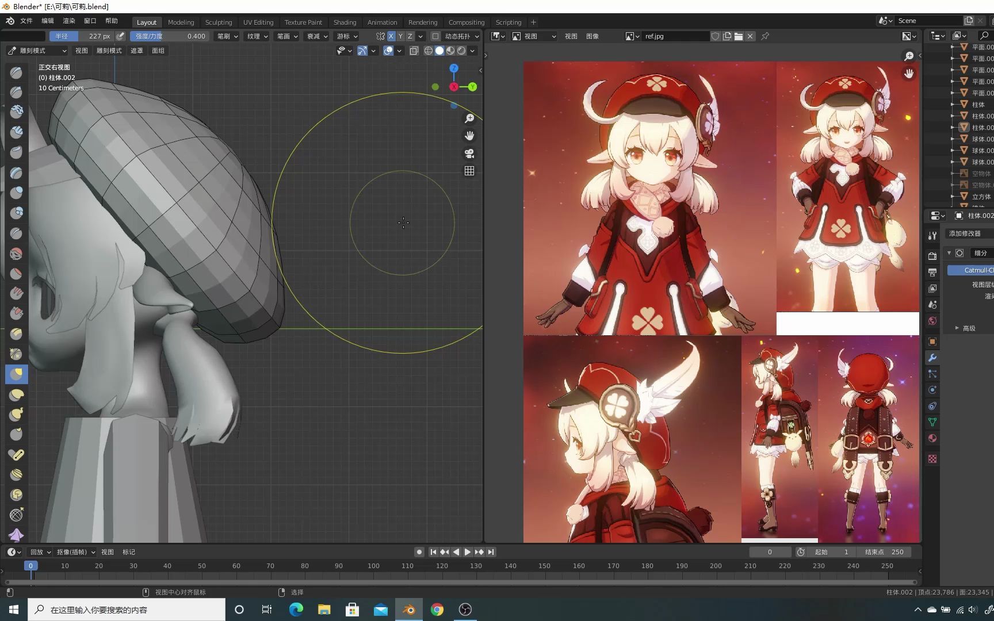Collapse the 细分 modifier panel

(x=949, y=253)
